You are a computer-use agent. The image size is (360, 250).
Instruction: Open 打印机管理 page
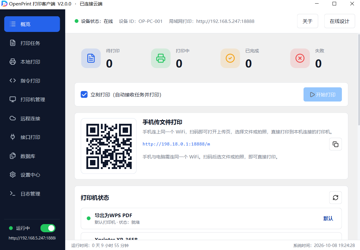pos(32,99)
